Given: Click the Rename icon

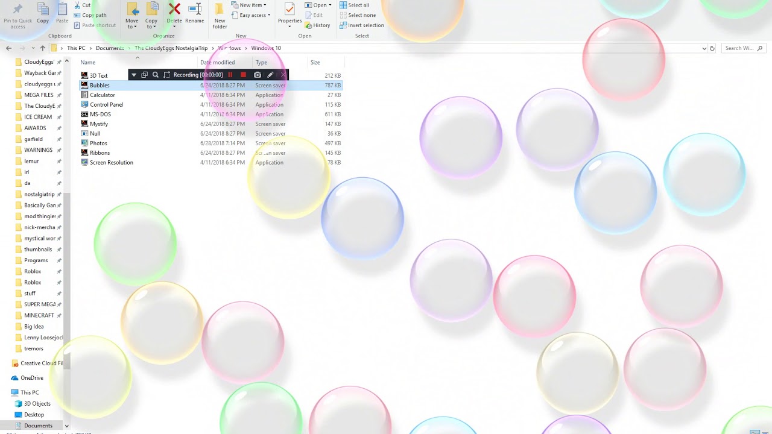Looking at the screenshot, I should pos(195,8).
